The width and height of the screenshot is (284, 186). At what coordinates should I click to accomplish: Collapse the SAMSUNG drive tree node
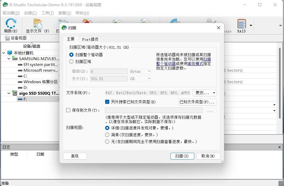(x=9, y=59)
